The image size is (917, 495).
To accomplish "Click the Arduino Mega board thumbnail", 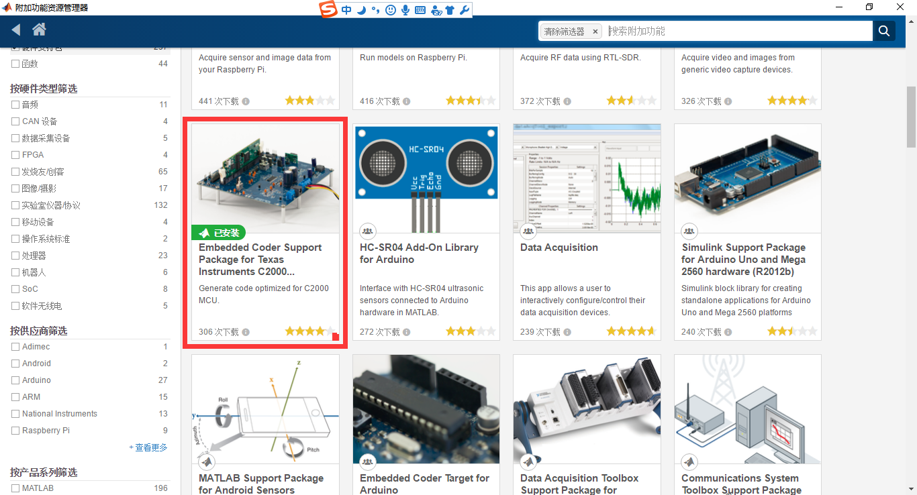I will tap(748, 178).
